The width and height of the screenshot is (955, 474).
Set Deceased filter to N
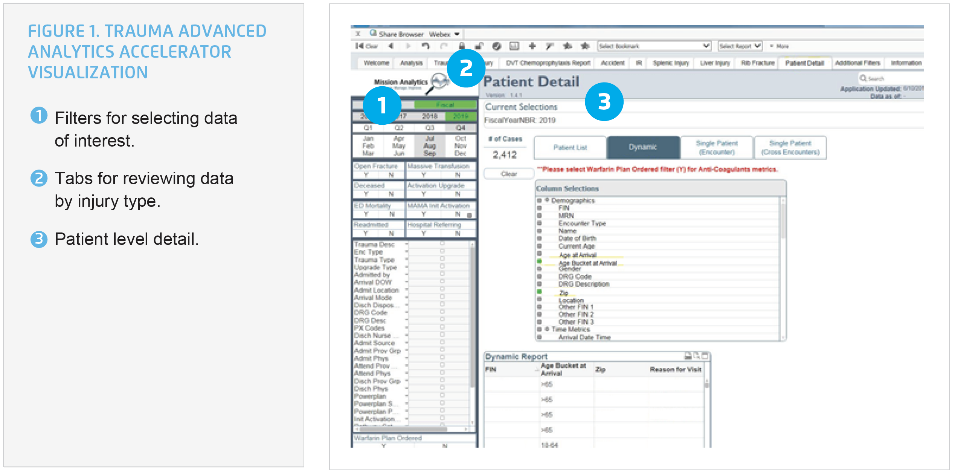[x=391, y=194]
